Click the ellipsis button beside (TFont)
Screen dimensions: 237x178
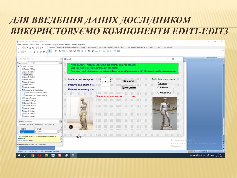[59, 132]
